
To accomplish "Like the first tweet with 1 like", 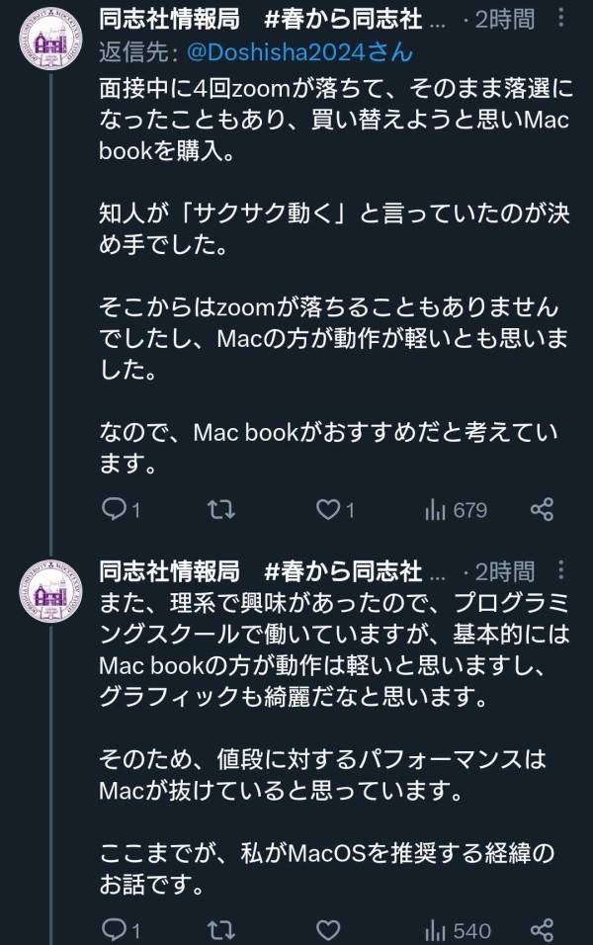I will tap(328, 509).
